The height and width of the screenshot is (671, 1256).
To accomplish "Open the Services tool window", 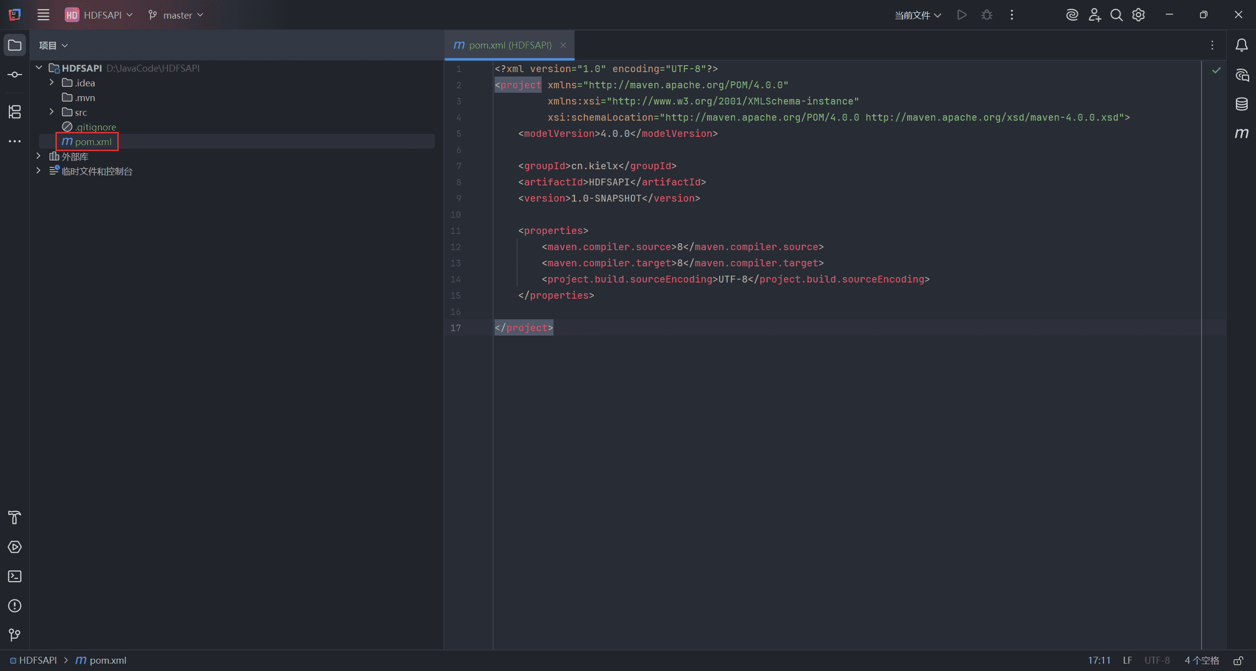I will click(15, 547).
